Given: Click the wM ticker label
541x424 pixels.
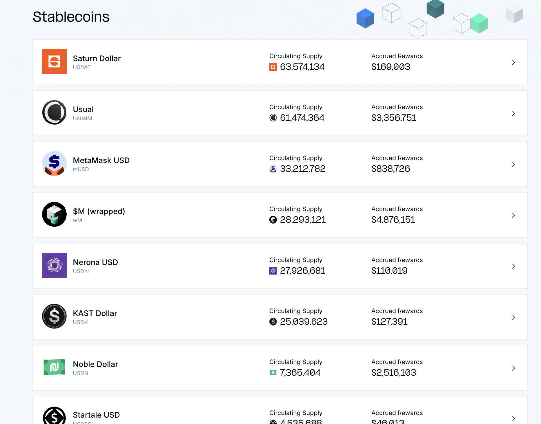Looking at the screenshot, I should [77, 220].
